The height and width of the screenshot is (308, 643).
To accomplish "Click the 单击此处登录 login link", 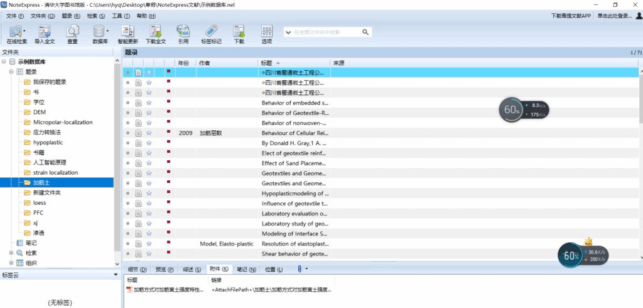I will (x=615, y=16).
